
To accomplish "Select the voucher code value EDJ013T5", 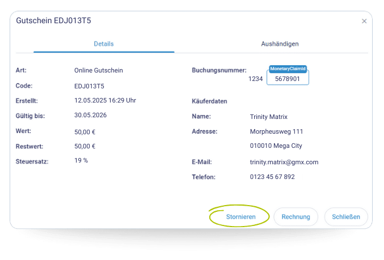I will pyautogui.click(x=89, y=86).
